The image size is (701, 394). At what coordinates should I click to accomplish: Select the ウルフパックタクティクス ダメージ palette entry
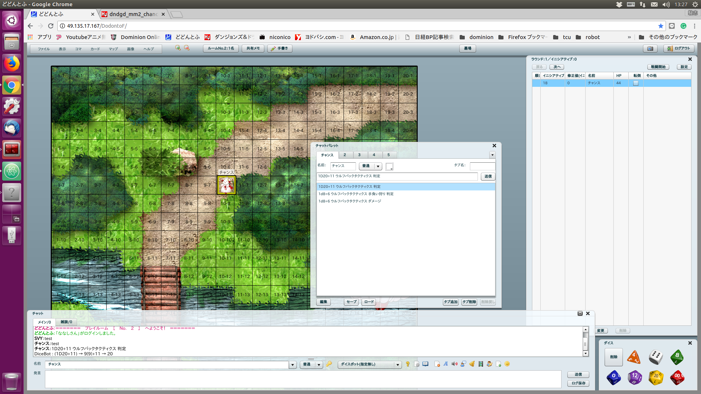tap(349, 201)
